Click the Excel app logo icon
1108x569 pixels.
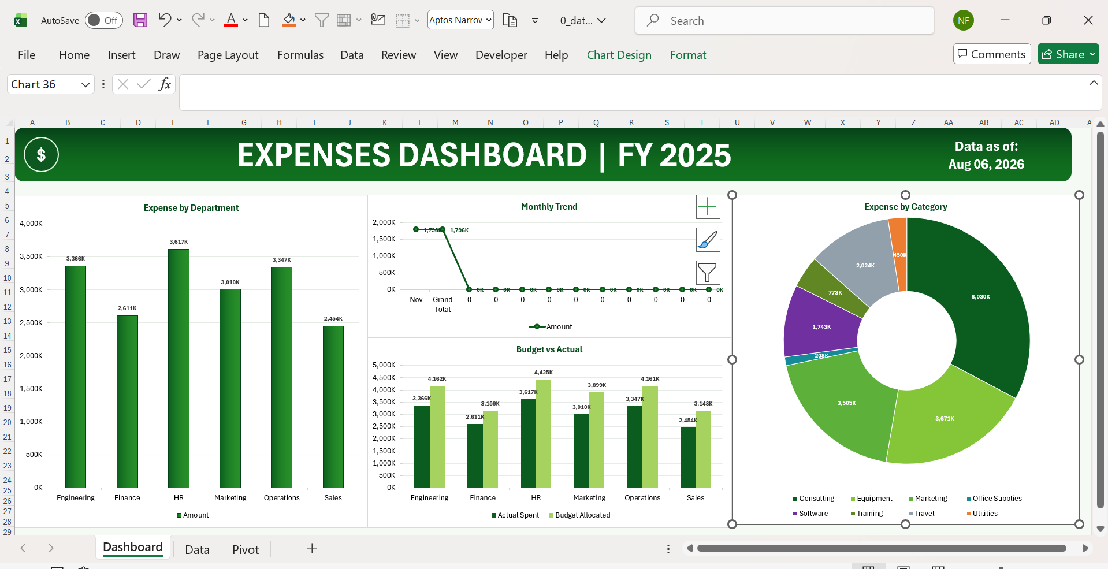pos(21,21)
